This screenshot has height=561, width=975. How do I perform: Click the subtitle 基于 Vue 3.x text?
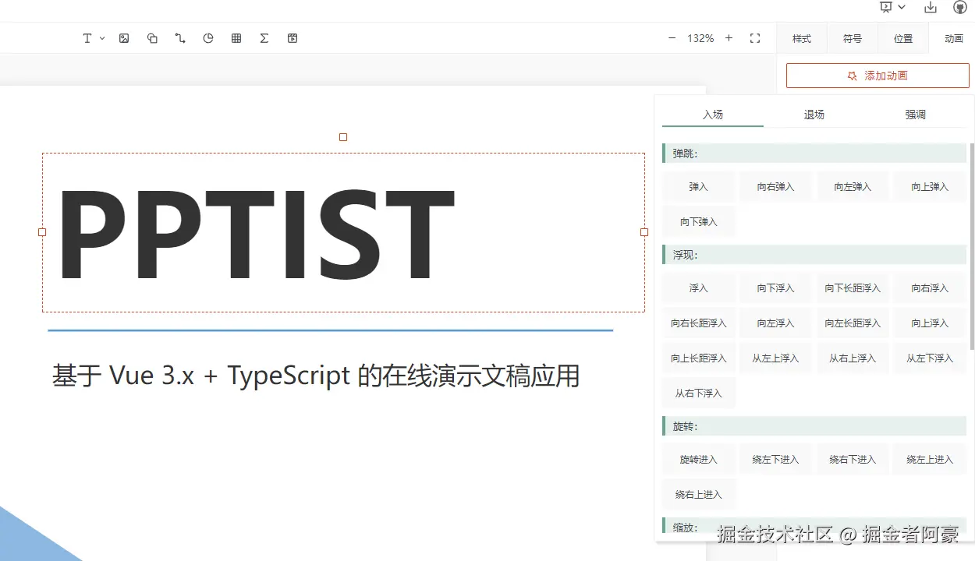click(x=316, y=376)
